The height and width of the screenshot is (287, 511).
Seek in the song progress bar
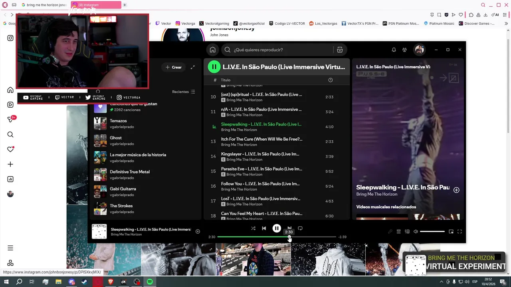pyautogui.click(x=277, y=237)
